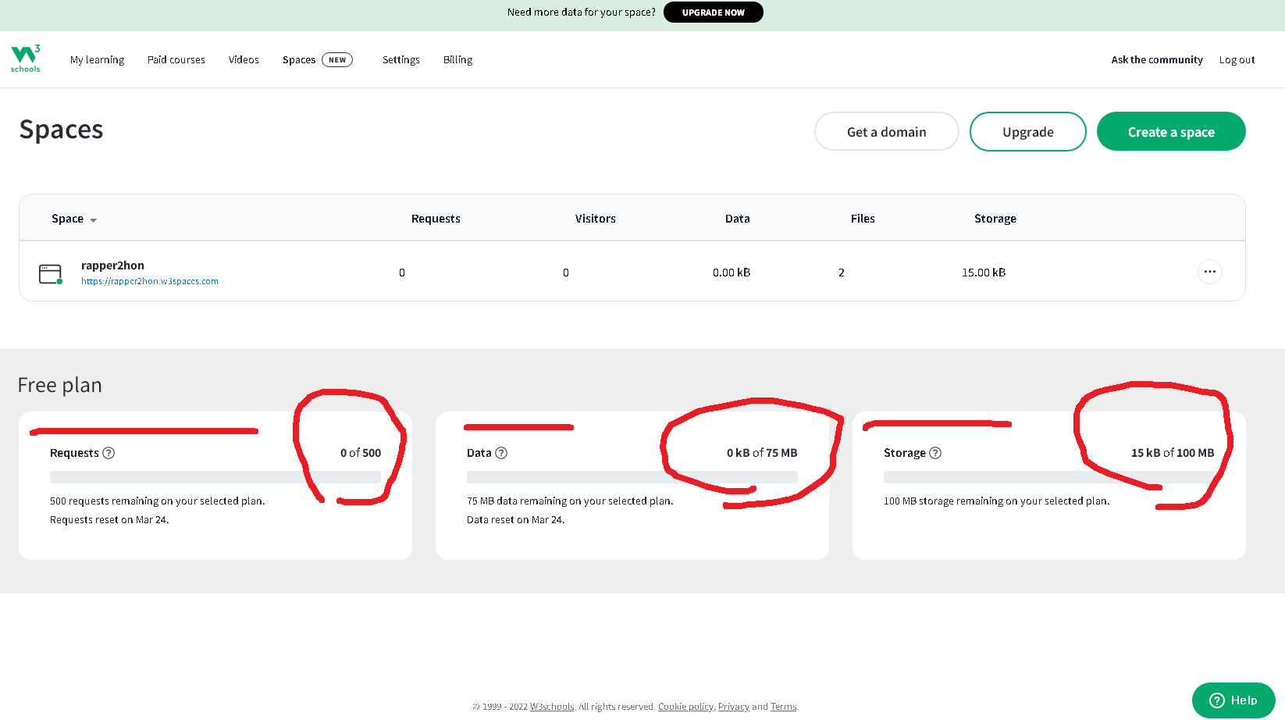This screenshot has width=1285, height=720.
Task: Click the Upgrade button
Action: click(1028, 131)
